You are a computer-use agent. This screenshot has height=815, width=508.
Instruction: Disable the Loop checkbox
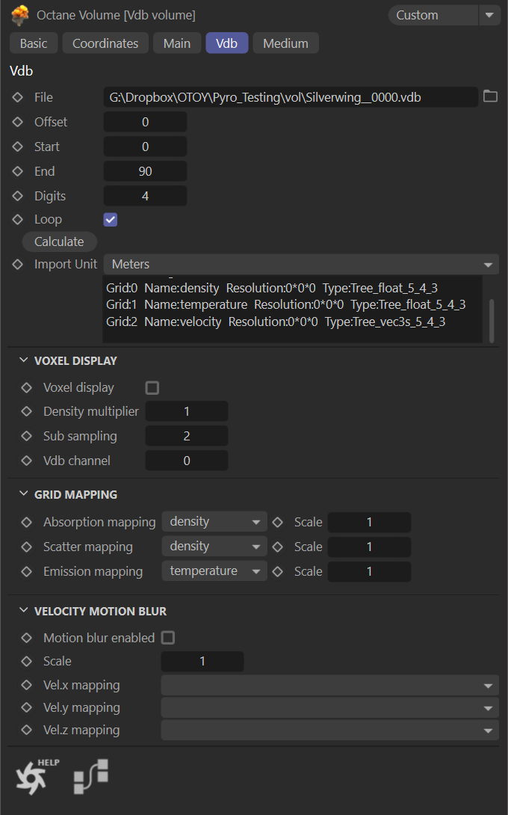click(x=111, y=220)
